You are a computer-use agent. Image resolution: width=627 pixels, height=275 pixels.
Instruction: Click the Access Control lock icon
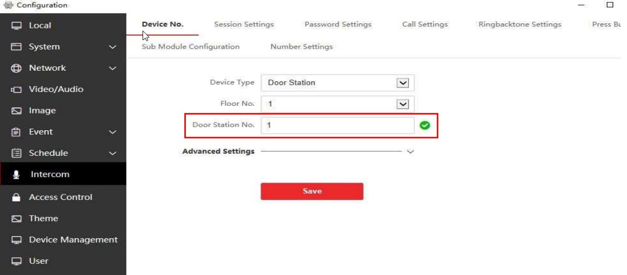pos(16,197)
